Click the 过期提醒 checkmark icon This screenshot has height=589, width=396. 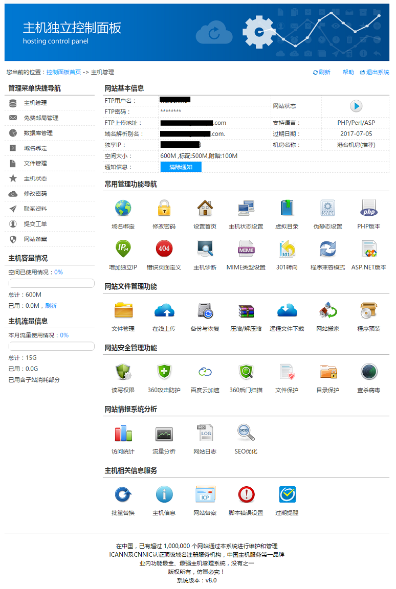287,494
